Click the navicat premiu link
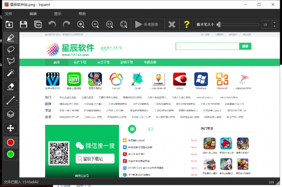 tap(204, 98)
